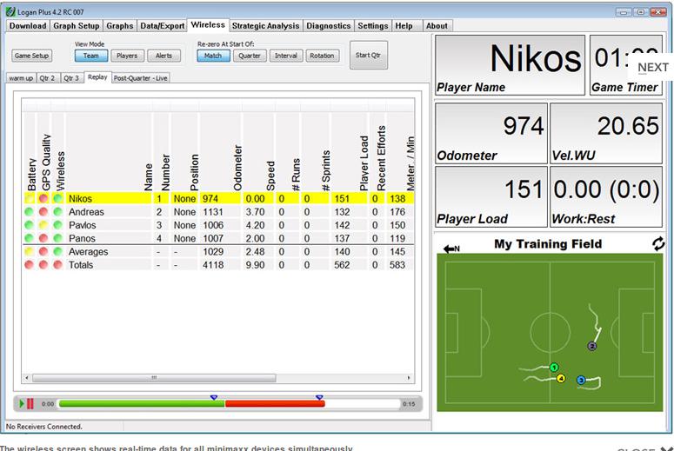Click the first blue timeline marker
Viewport: 674px width, 451px height.
click(214, 397)
